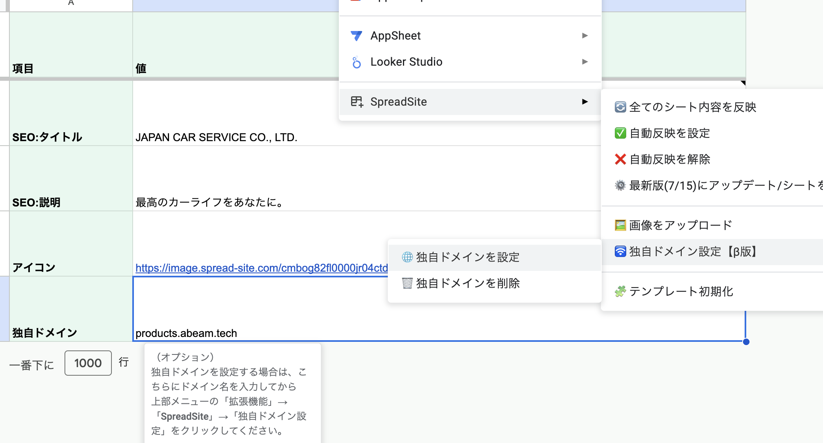Select the SpreadSite menu entry
This screenshot has width=823, height=443.
coord(470,102)
